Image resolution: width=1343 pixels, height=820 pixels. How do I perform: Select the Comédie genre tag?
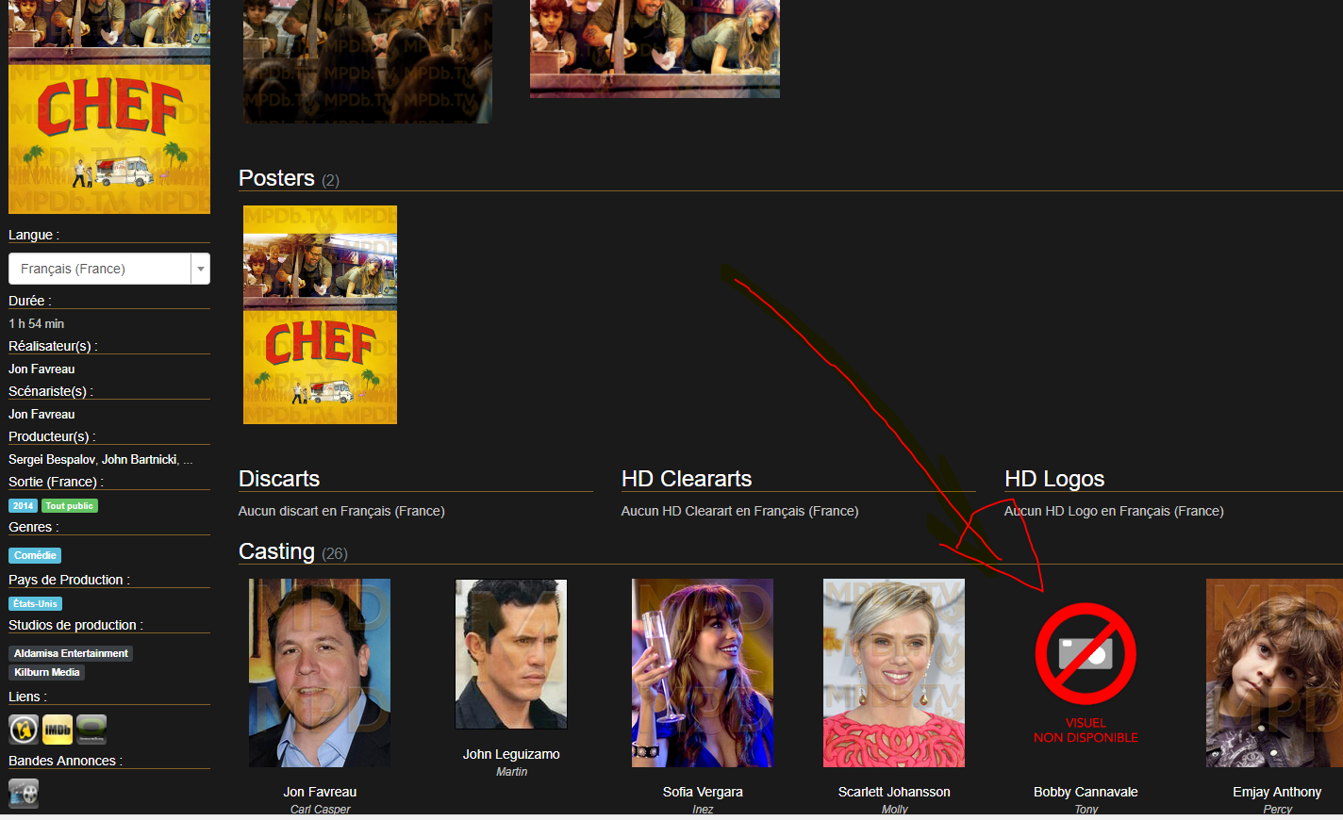click(x=35, y=555)
